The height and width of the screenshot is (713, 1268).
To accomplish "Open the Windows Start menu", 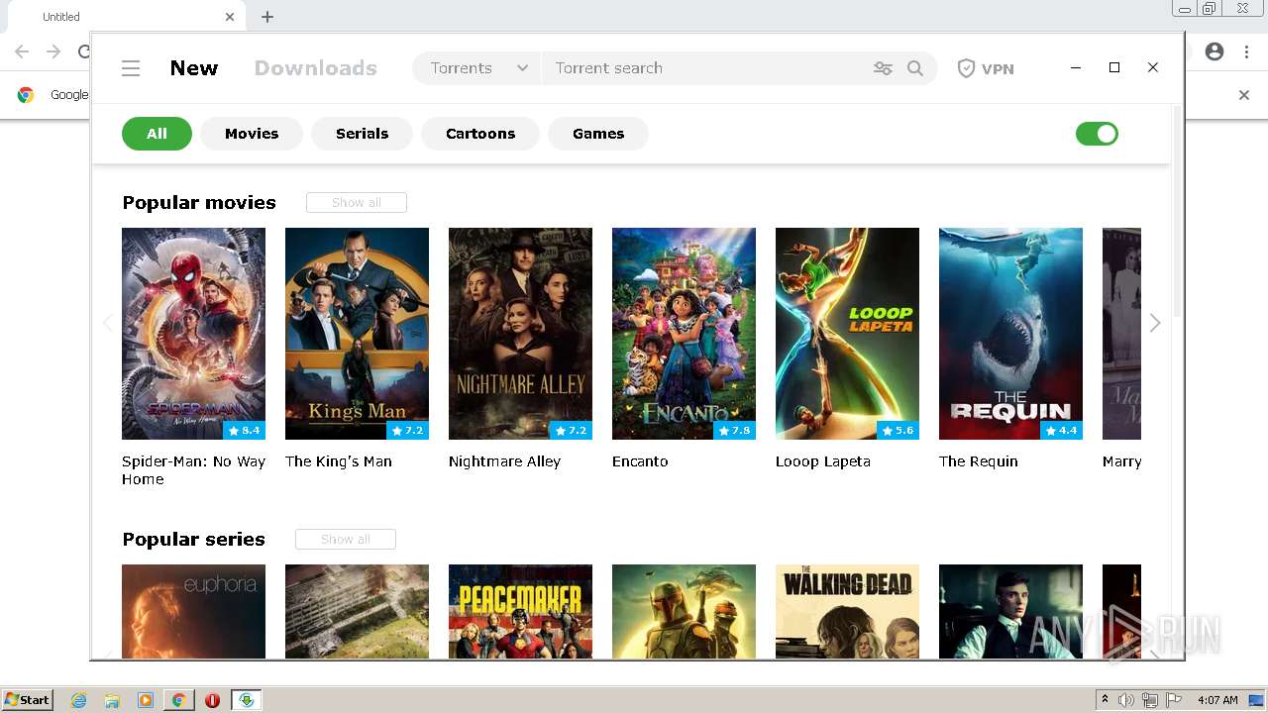I will tap(27, 700).
